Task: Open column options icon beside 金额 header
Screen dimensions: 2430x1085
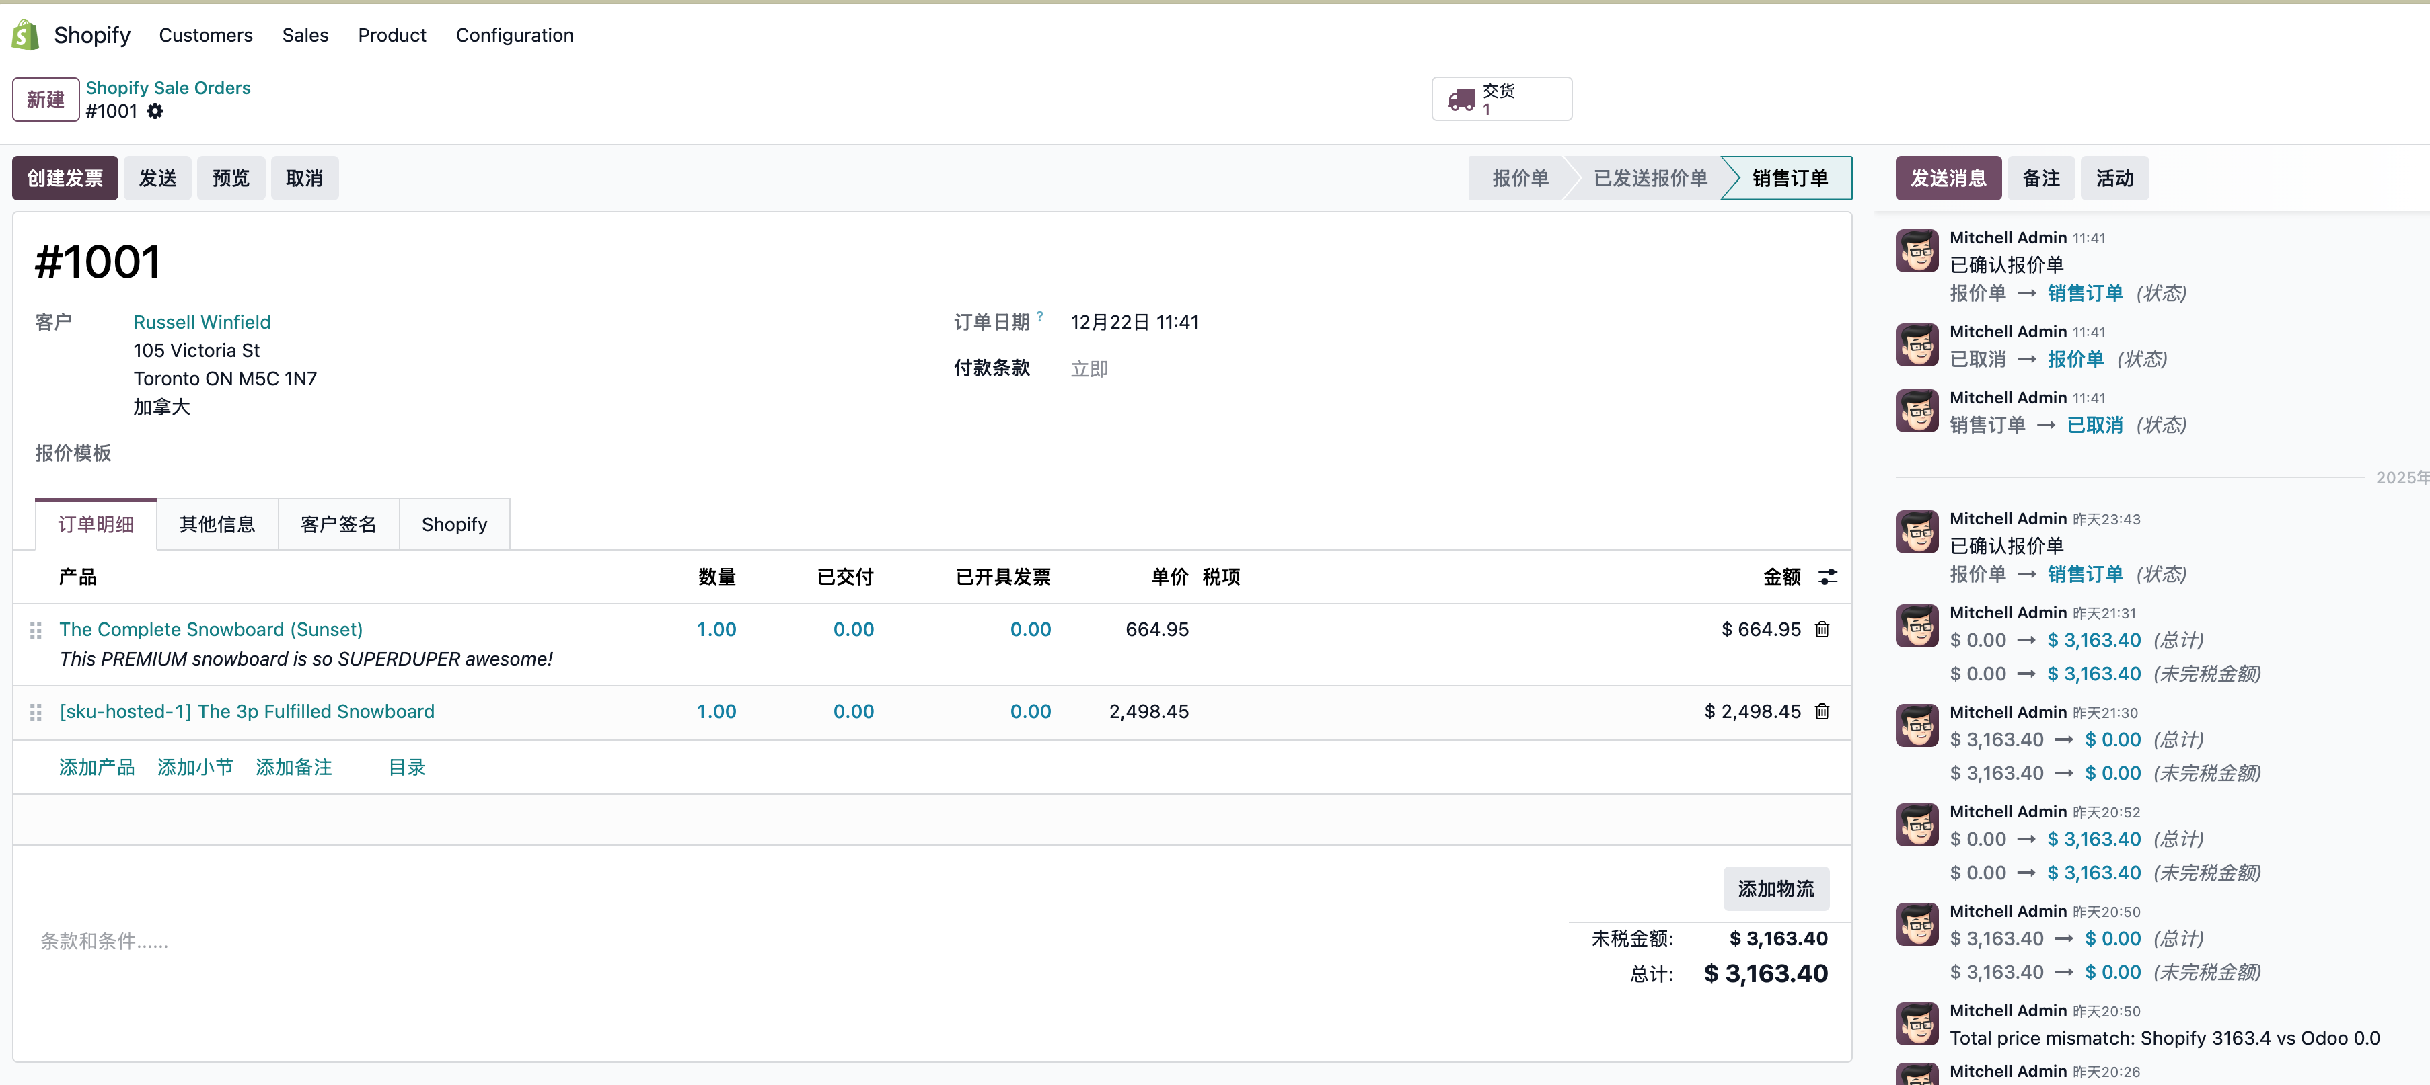Action: [x=1828, y=576]
